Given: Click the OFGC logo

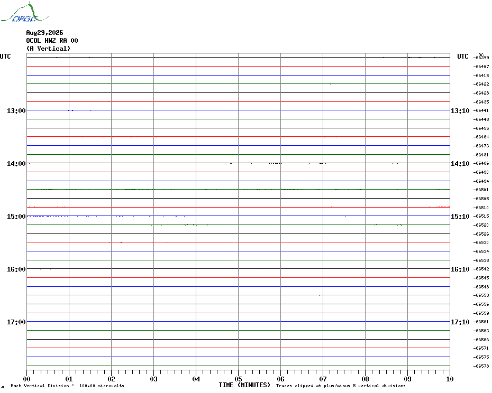Looking at the screenshot, I should tap(24, 13).
